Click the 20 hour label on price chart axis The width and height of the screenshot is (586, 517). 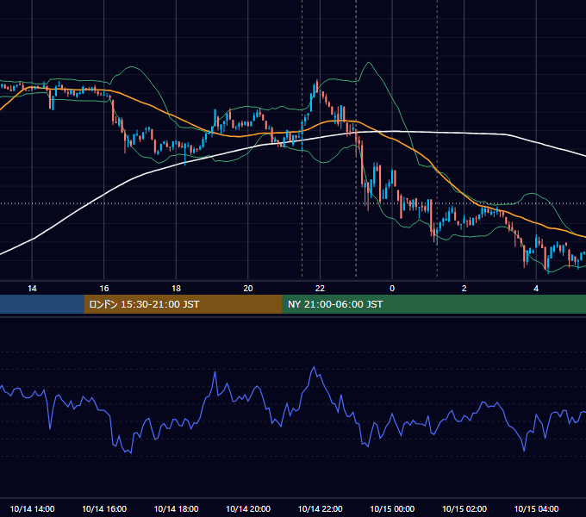pos(248,289)
